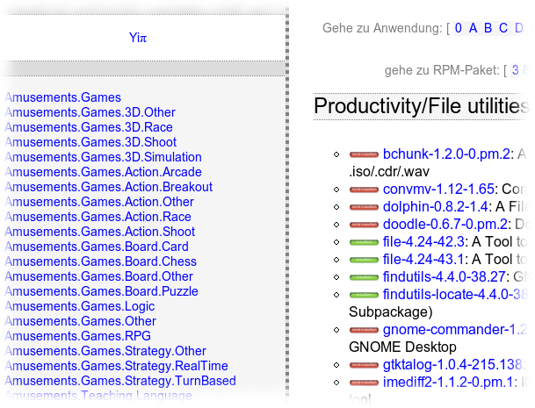Image resolution: width=535 pixels, height=408 pixels.
Task: Open the findutils-locate package link
Action: [x=456, y=295]
